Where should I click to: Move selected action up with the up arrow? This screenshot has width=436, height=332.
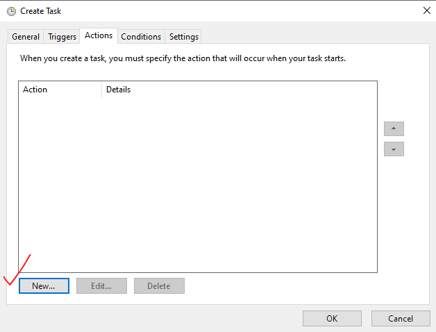[394, 128]
